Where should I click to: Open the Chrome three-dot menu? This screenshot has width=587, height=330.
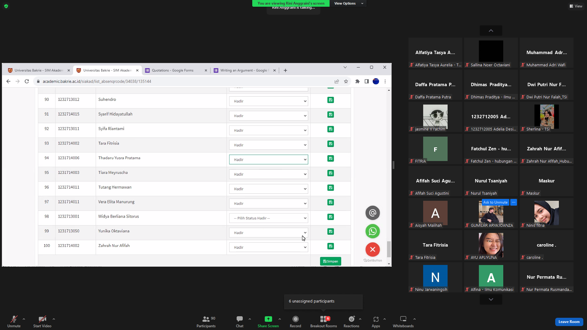tap(385, 81)
